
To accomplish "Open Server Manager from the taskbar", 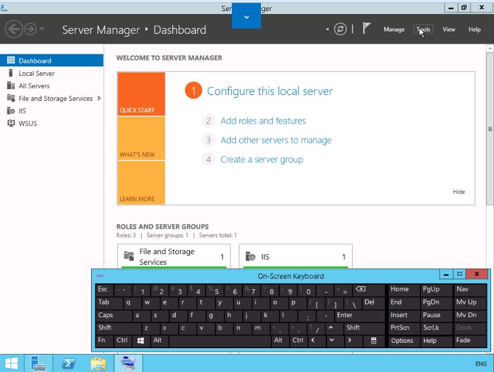I will tap(39, 363).
